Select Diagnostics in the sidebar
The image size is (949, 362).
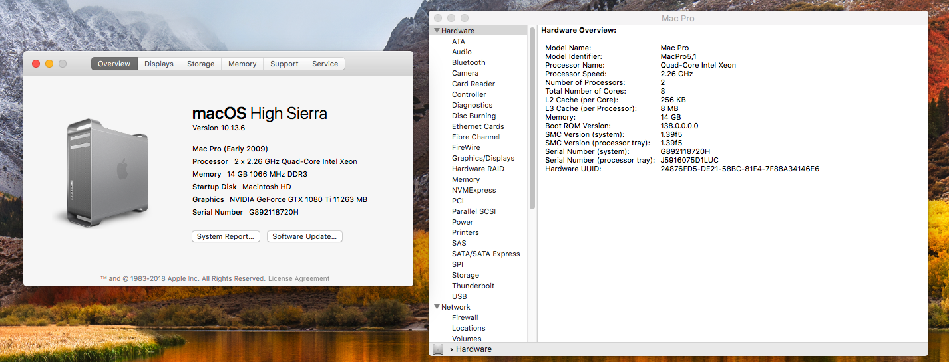(473, 105)
